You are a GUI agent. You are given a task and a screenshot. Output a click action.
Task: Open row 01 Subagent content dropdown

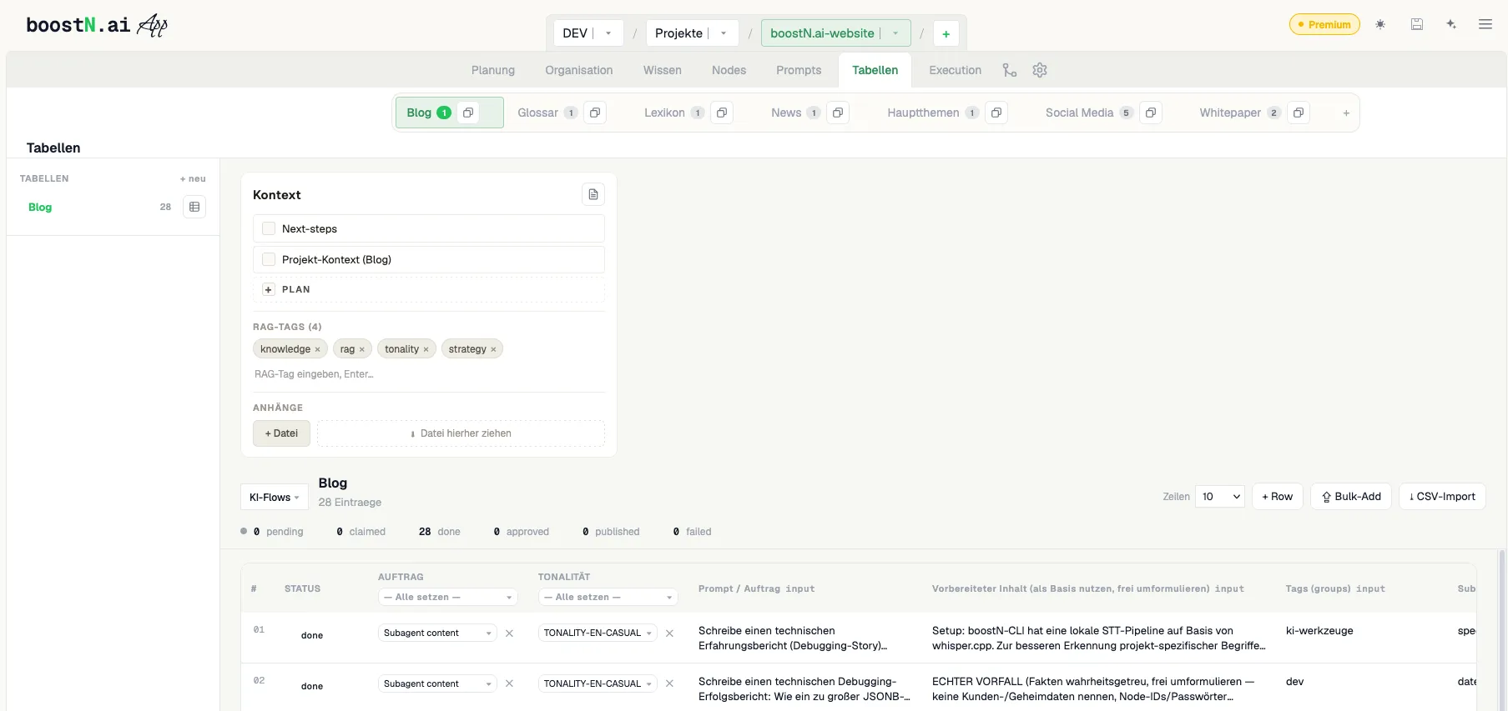coord(437,633)
